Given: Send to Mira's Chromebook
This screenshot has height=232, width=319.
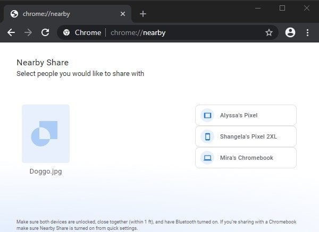Looking at the screenshot, I should click(x=246, y=158).
